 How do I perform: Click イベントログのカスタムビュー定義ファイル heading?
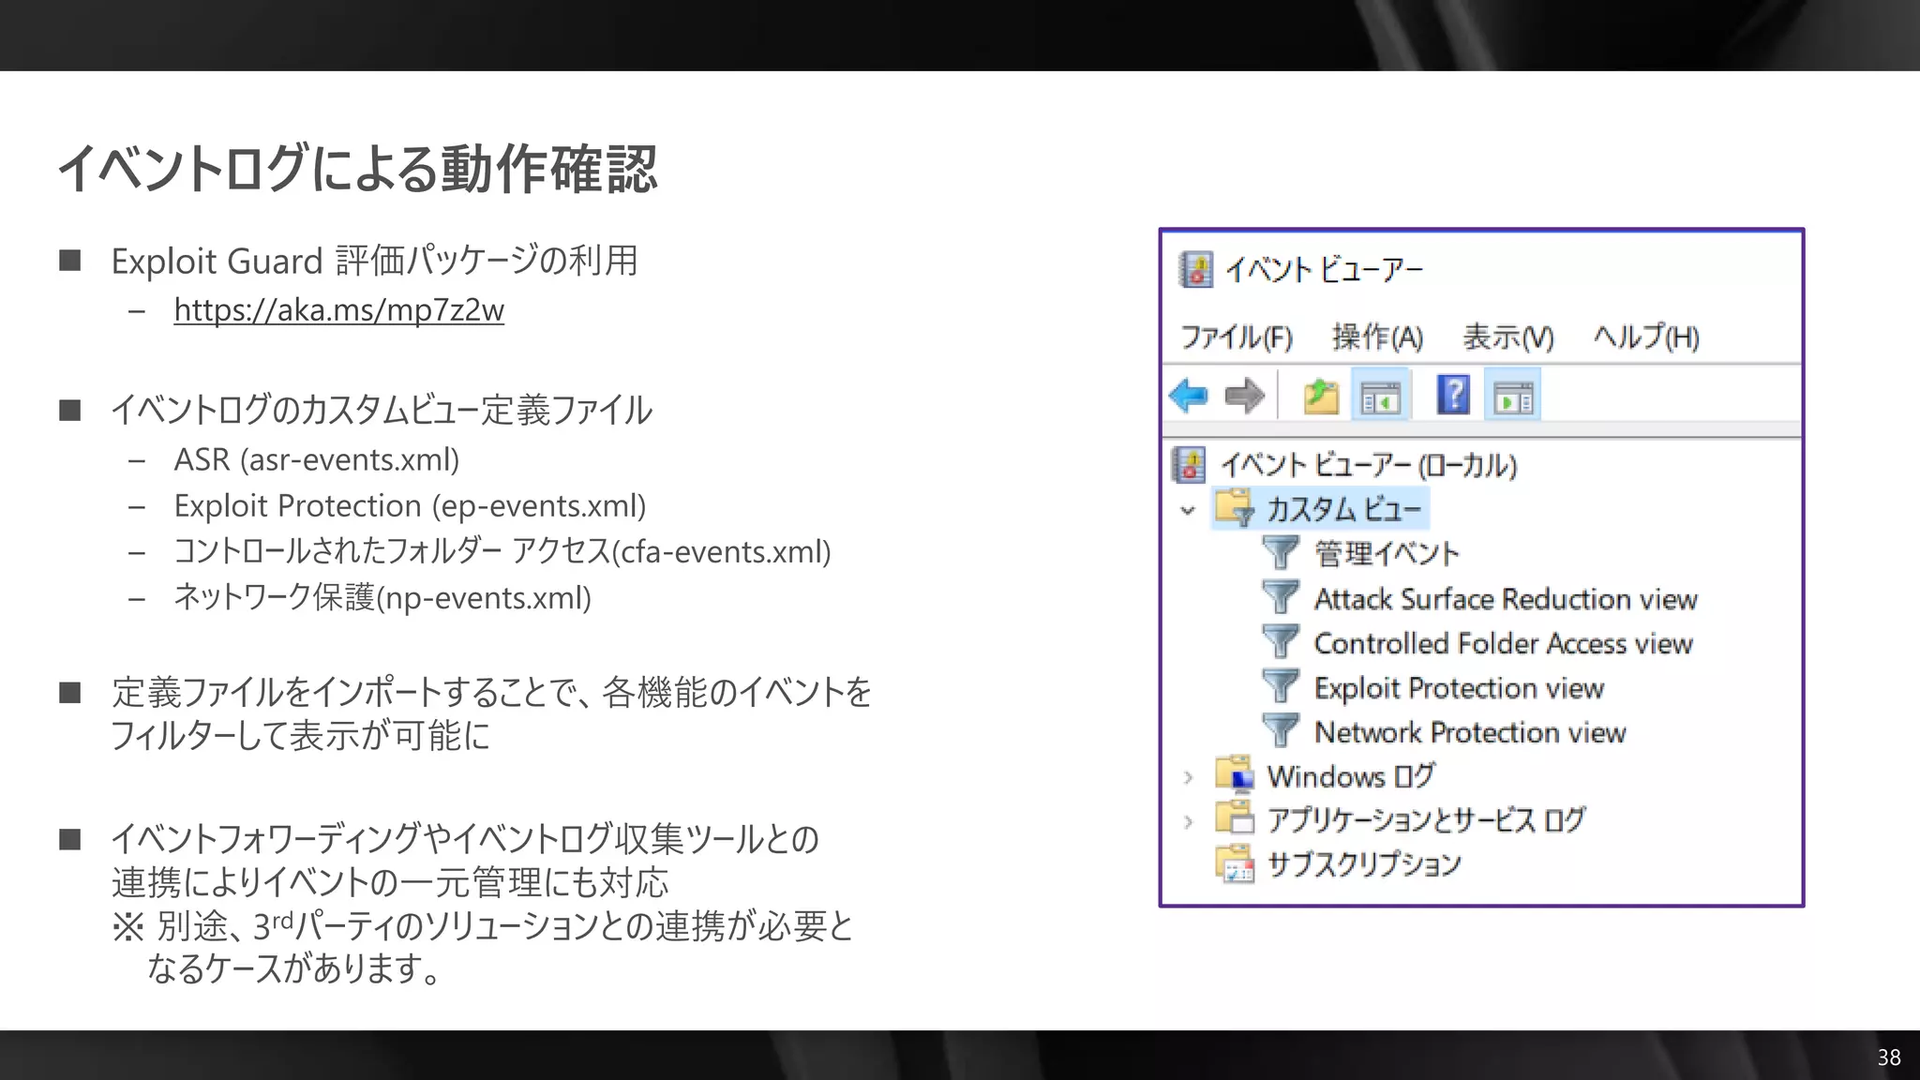tap(381, 410)
